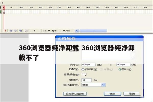153x102 pixels.
Task: Move playhead to frame 70 on ruler
Action: 136,7
